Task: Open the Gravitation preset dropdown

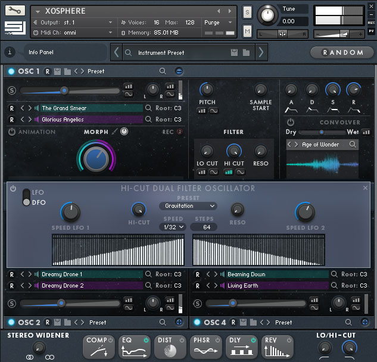Action: coord(188,206)
